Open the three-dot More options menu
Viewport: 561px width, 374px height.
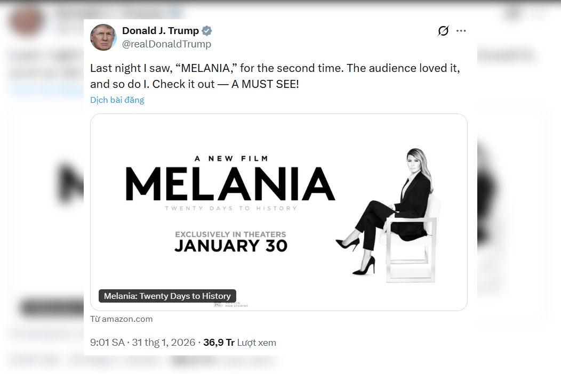point(461,31)
